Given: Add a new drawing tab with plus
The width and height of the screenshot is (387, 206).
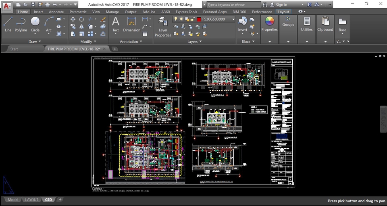Looking at the screenshot, I should [115, 49].
